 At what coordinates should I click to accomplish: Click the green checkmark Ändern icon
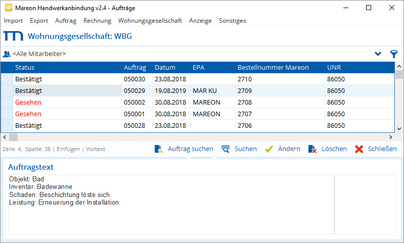pos(269,149)
